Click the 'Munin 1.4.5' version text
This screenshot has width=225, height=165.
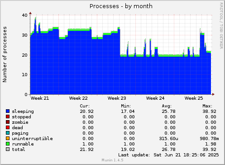(112, 160)
